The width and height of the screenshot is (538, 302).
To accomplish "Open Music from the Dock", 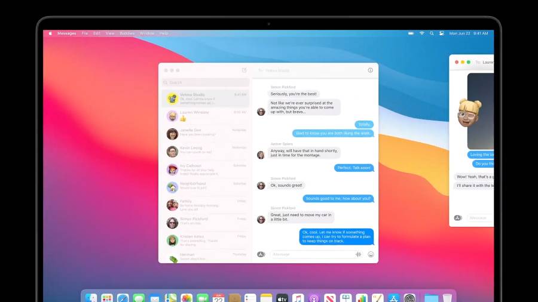I will point(298,298).
